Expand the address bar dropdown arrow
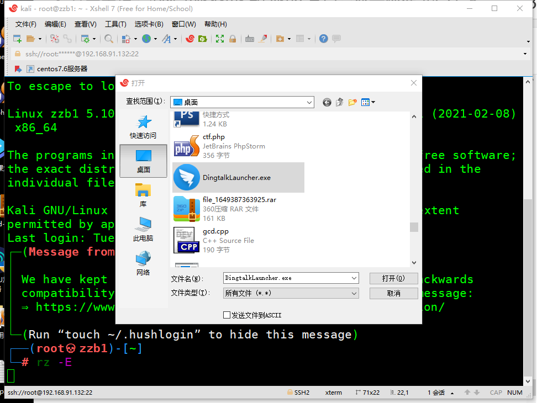The width and height of the screenshot is (537, 403). [525, 54]
